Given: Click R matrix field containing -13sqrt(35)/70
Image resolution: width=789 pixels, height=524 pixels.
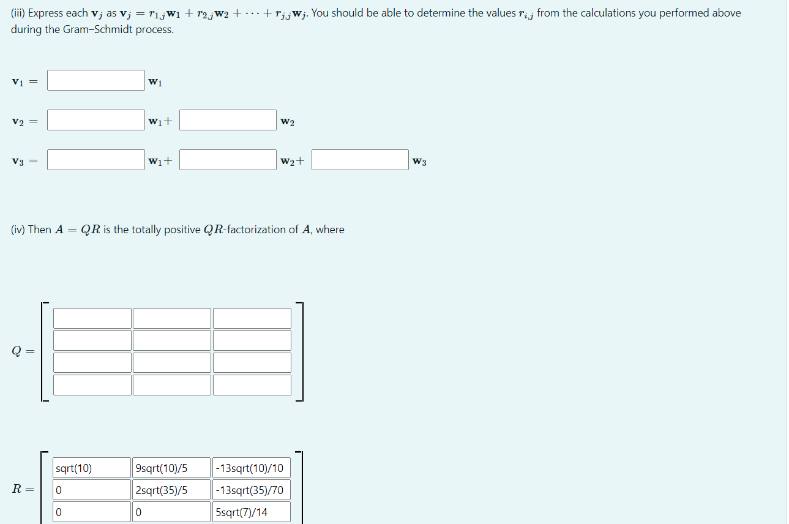Looking at the screenshot, I should [252, 490].
